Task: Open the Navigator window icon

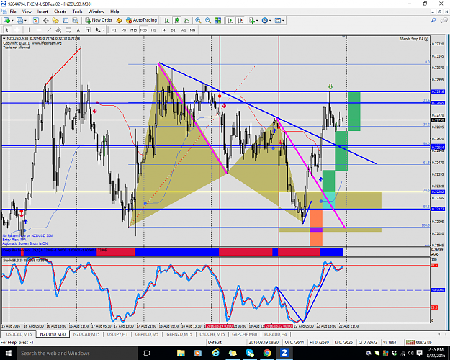Action: (x=55, y=20)
